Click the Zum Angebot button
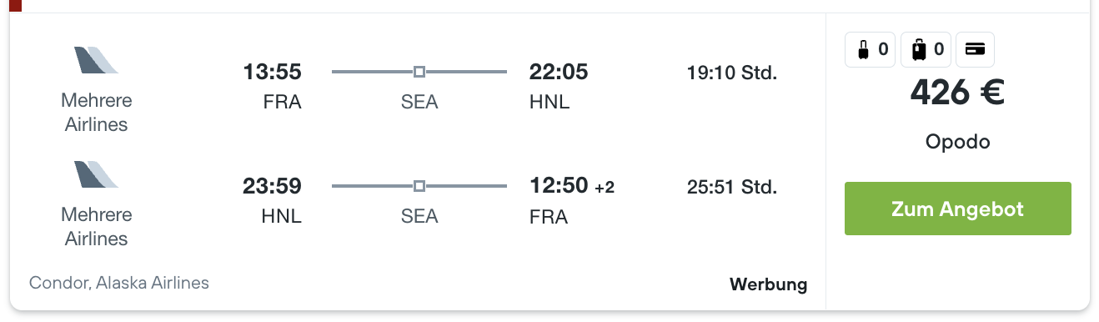Screen dimensions: 1099x322 click(x=958, y=209)
